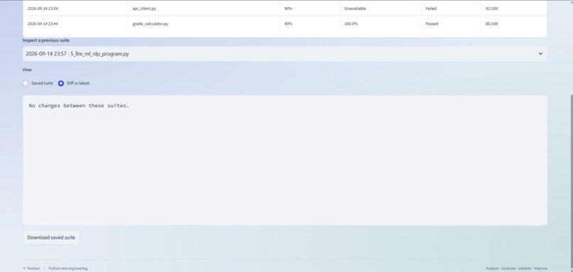Click the 'No changes between these suites.' text

point(79,106)
